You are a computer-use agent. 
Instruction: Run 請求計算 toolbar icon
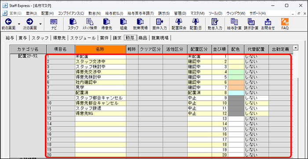point(251,22)
